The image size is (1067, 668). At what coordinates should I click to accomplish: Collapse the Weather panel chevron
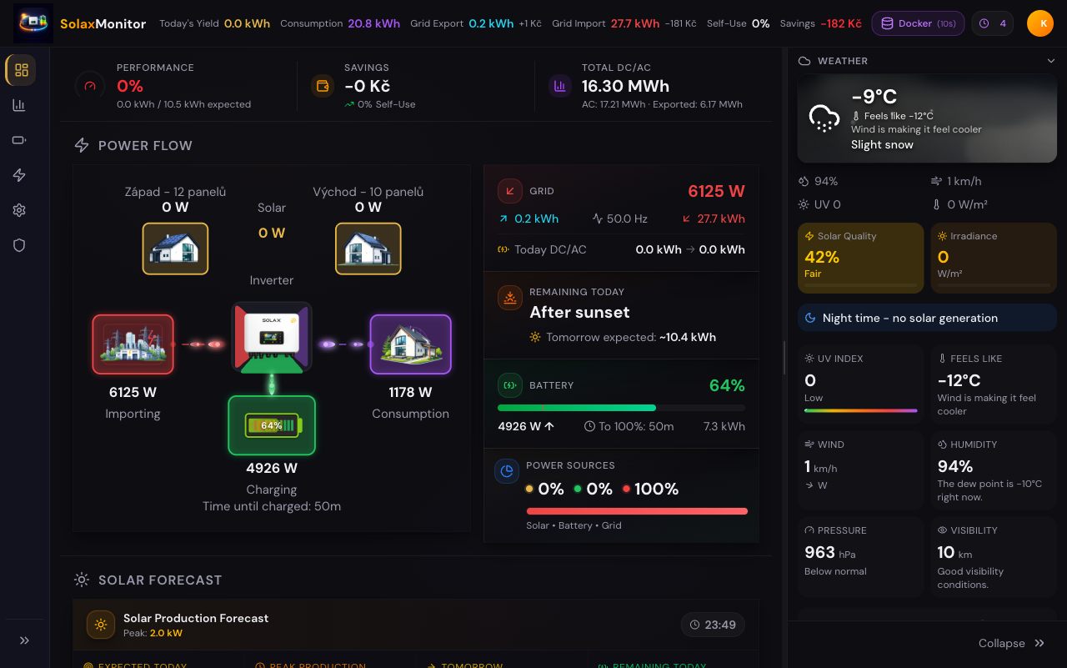[x=1052, y=60]
